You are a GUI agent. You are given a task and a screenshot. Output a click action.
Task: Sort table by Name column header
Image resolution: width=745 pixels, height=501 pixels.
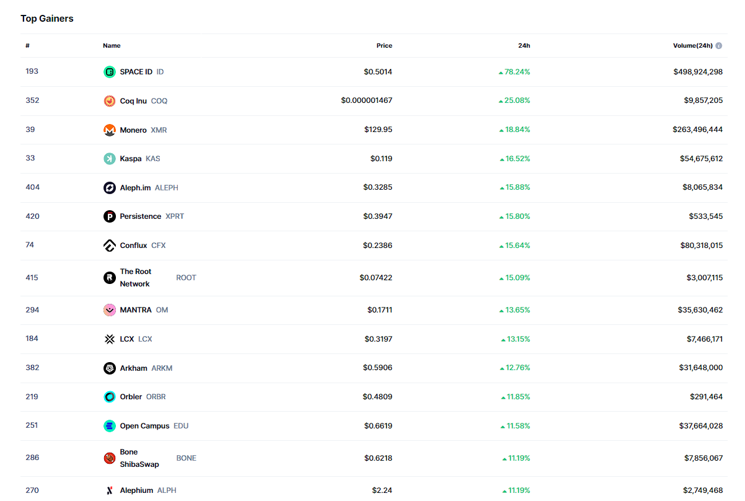112,46
